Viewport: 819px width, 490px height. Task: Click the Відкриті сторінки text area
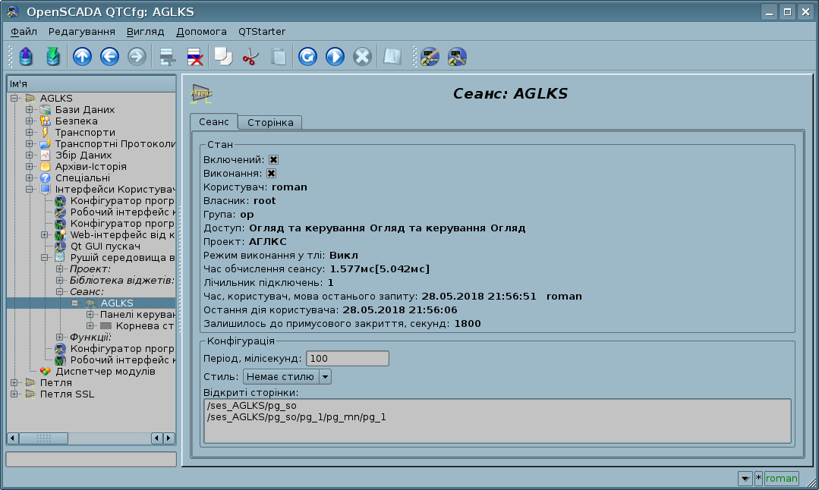point(497,421)
